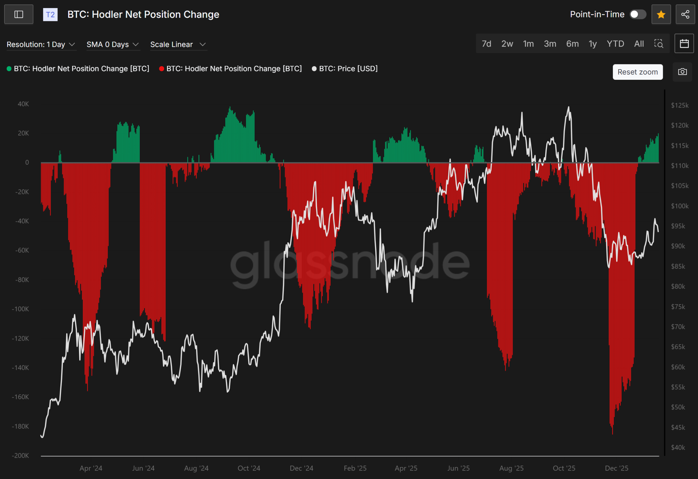Click the T2 tier badge
The width and height of the screenshot is (698, 479).
pos(50,15)
